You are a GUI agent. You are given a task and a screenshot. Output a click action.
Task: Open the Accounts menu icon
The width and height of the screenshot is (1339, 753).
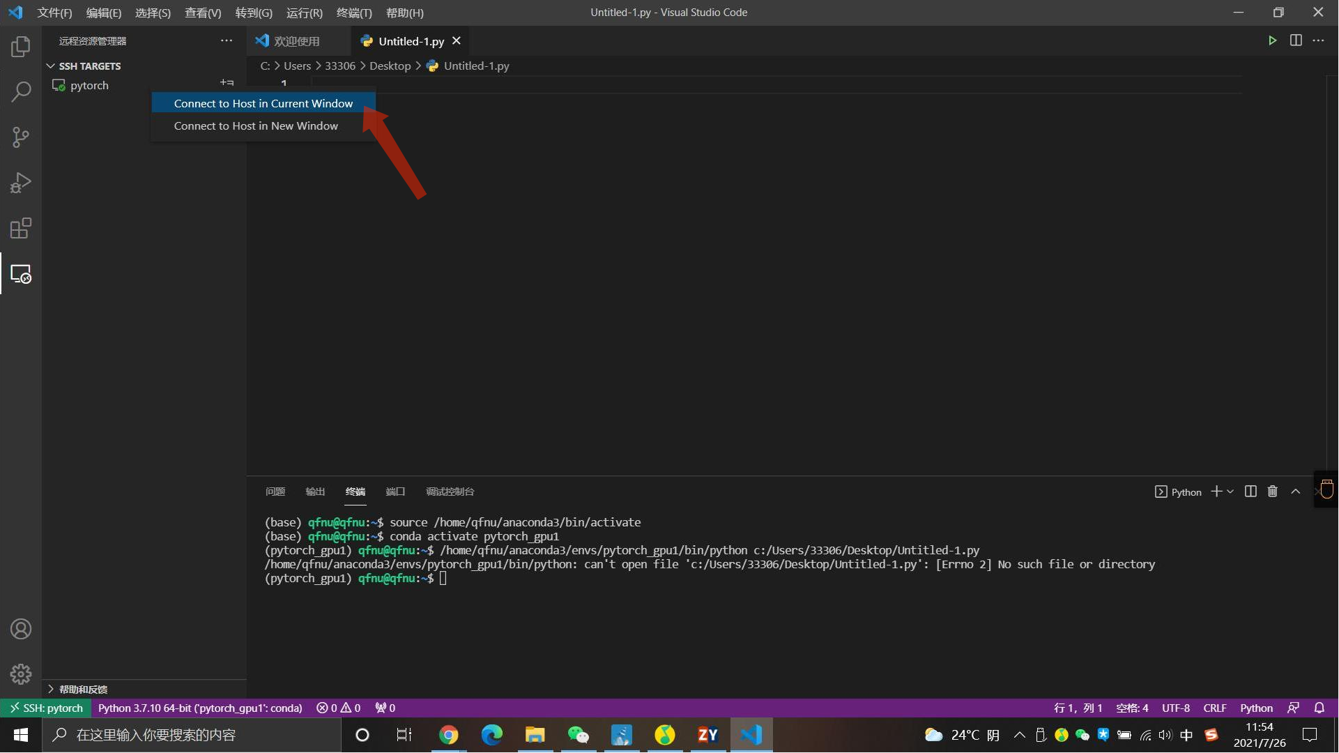[x=21, y=629]
